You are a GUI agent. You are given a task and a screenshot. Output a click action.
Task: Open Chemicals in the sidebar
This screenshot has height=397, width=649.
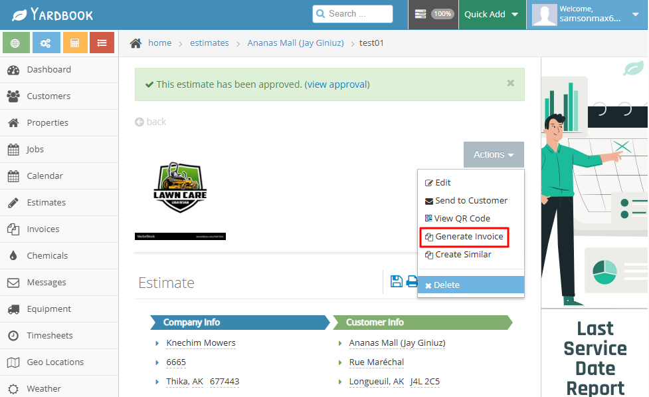59,255
